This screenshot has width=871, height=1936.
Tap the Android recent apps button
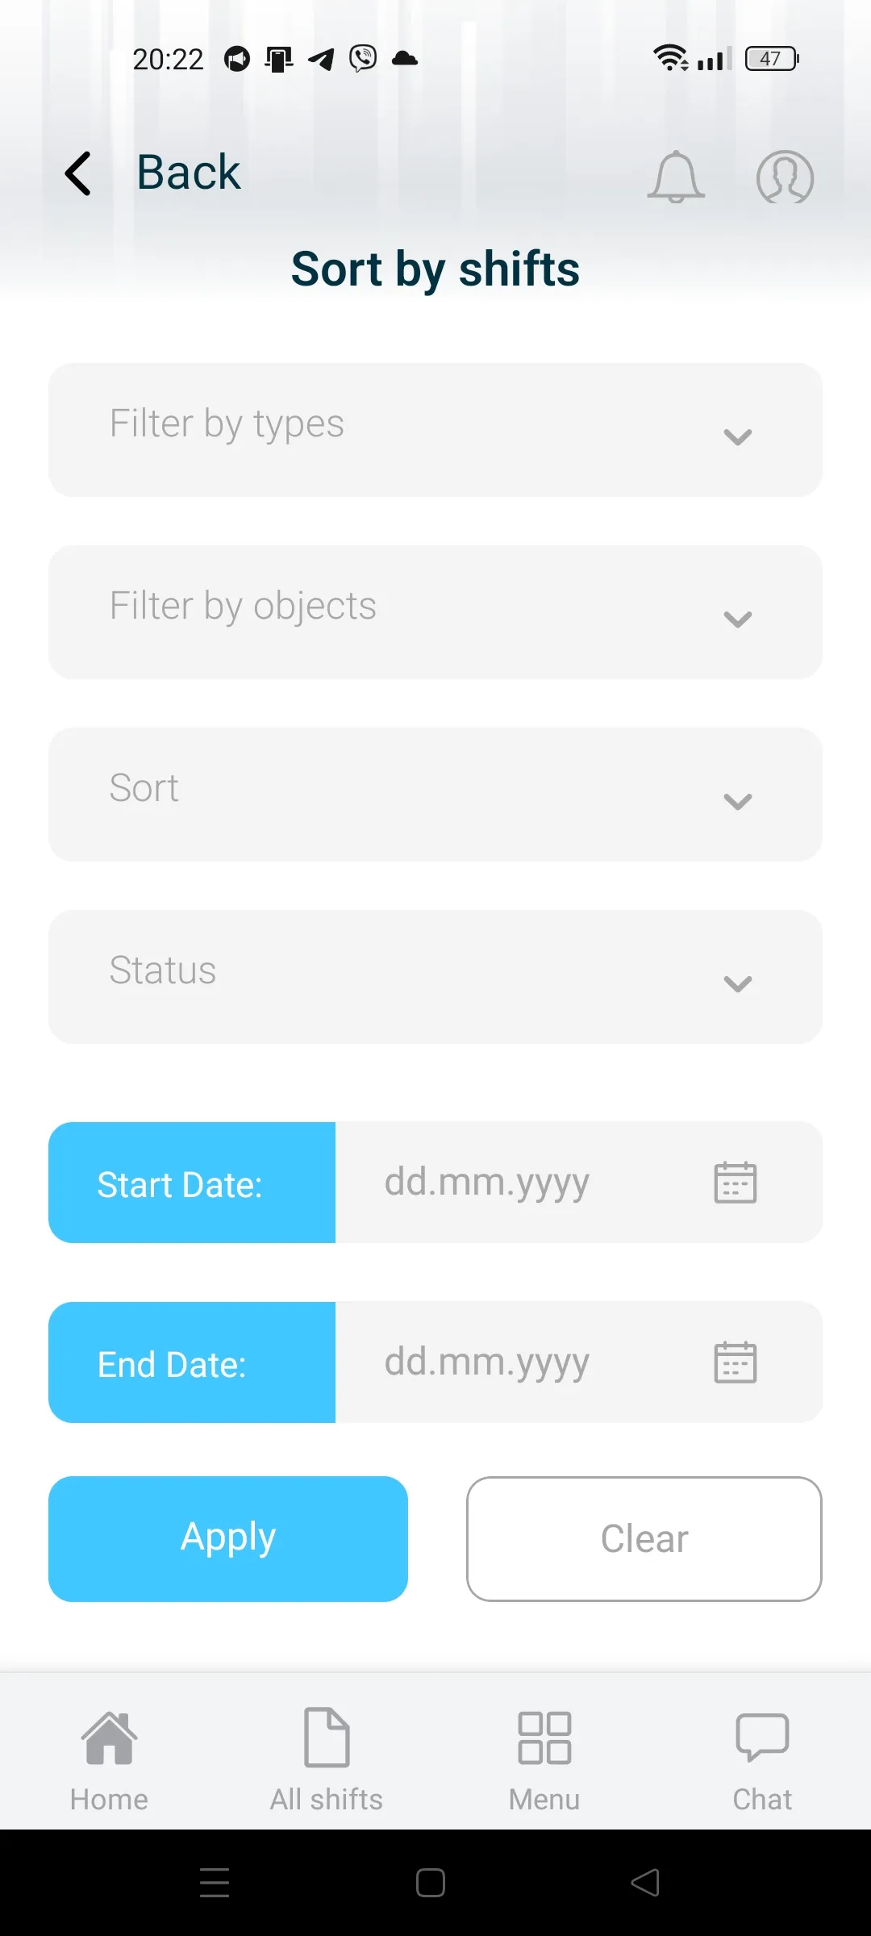click(215, 1883)
